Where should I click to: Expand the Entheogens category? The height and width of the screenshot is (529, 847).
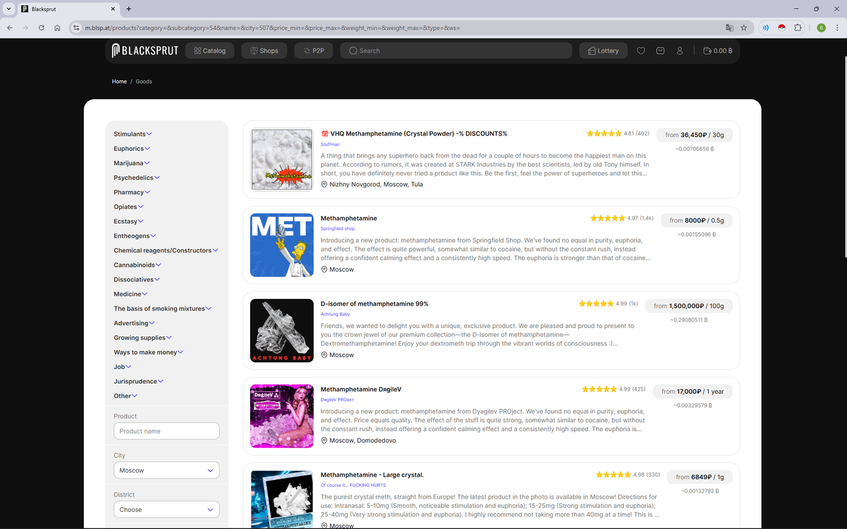(x=134, y=235)
